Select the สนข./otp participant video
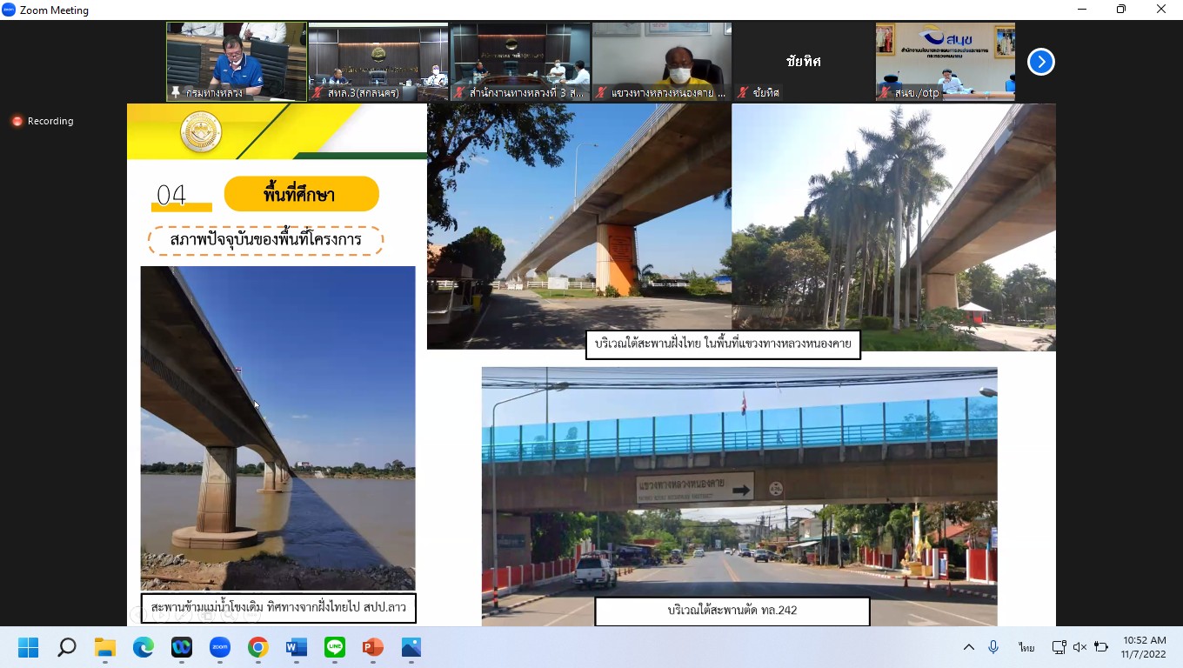The height and width of the screenshot is (668, 1183). (945, 61)
